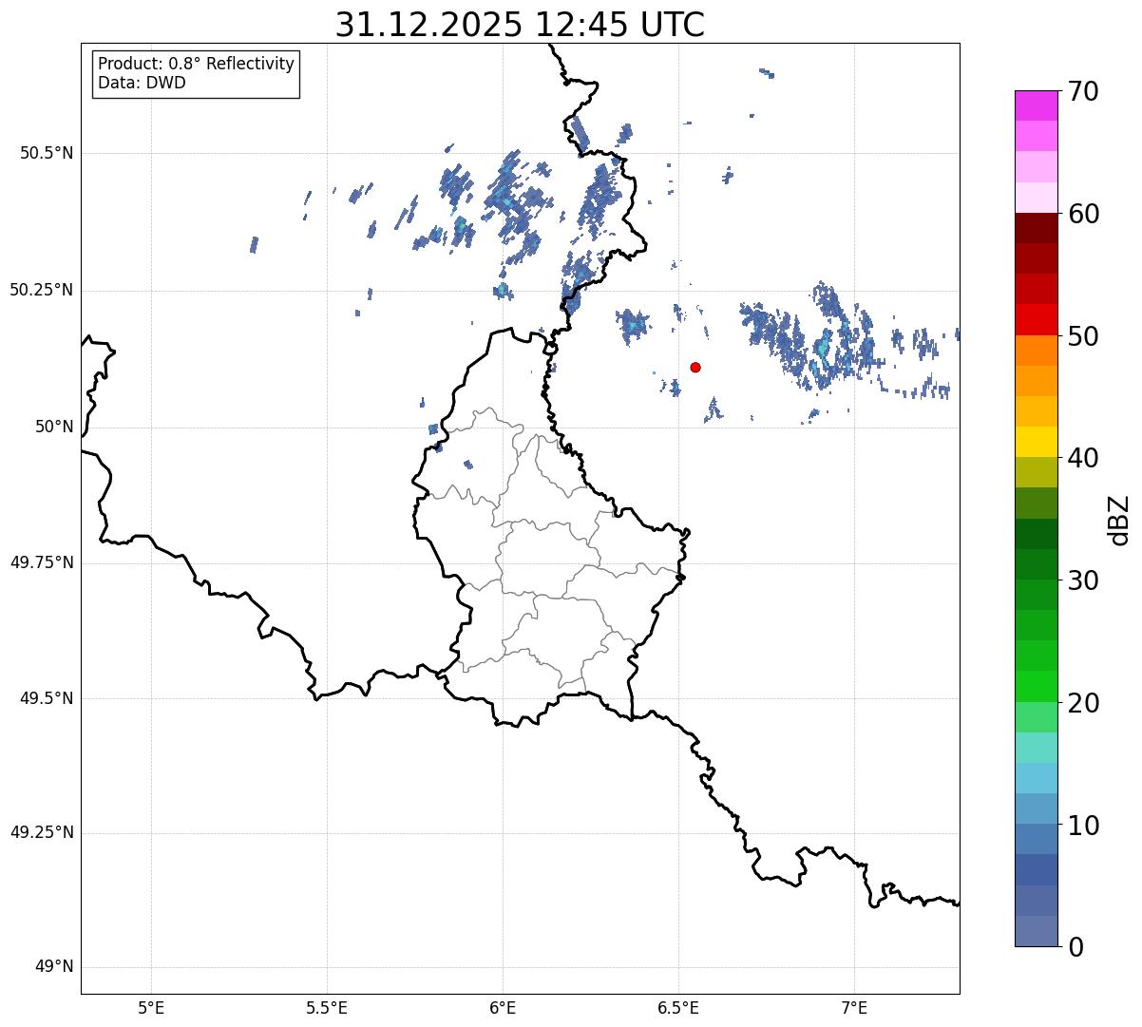Click the 50.25°N latitude label

point(41,290)
